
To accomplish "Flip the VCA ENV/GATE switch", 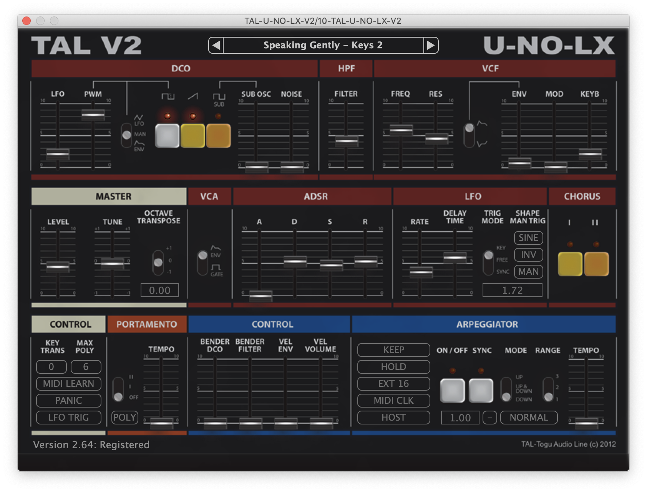I will point(202,263).
